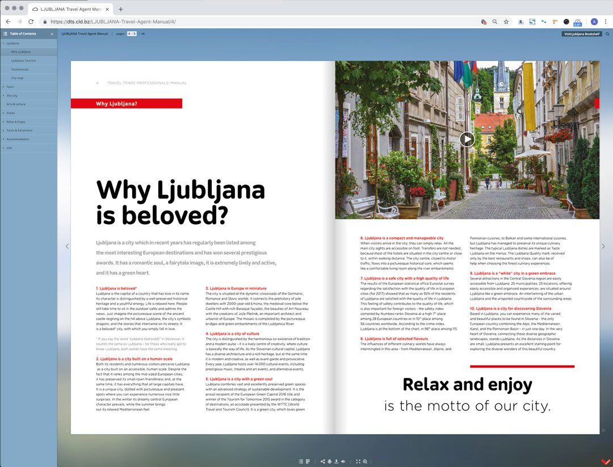613x467 pixels.
Task: Expand the Info section arrow
Action: (x=3, y=148)
